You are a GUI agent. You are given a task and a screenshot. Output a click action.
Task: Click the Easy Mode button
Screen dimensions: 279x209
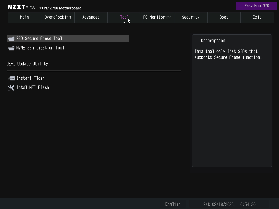257,5
